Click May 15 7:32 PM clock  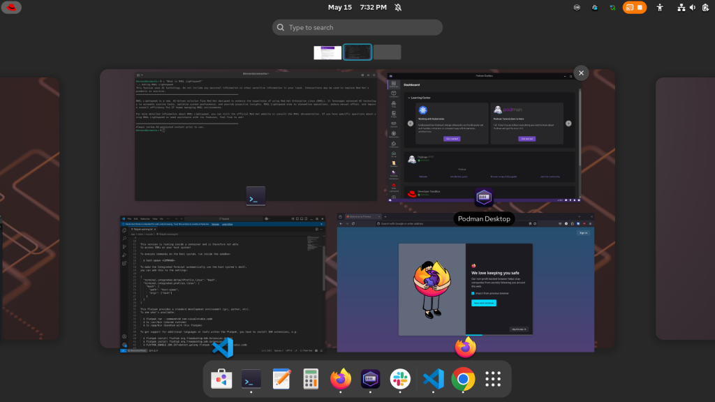pyautogui.click(x=357, y=7)
